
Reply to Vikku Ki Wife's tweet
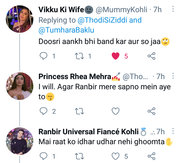point(44,56)
